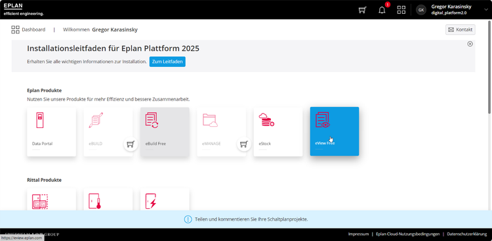Image resolution: width=492 pixels, height=241 pixels.
Task: Click the info icon in blue hint bar
Action: [188, 219]
